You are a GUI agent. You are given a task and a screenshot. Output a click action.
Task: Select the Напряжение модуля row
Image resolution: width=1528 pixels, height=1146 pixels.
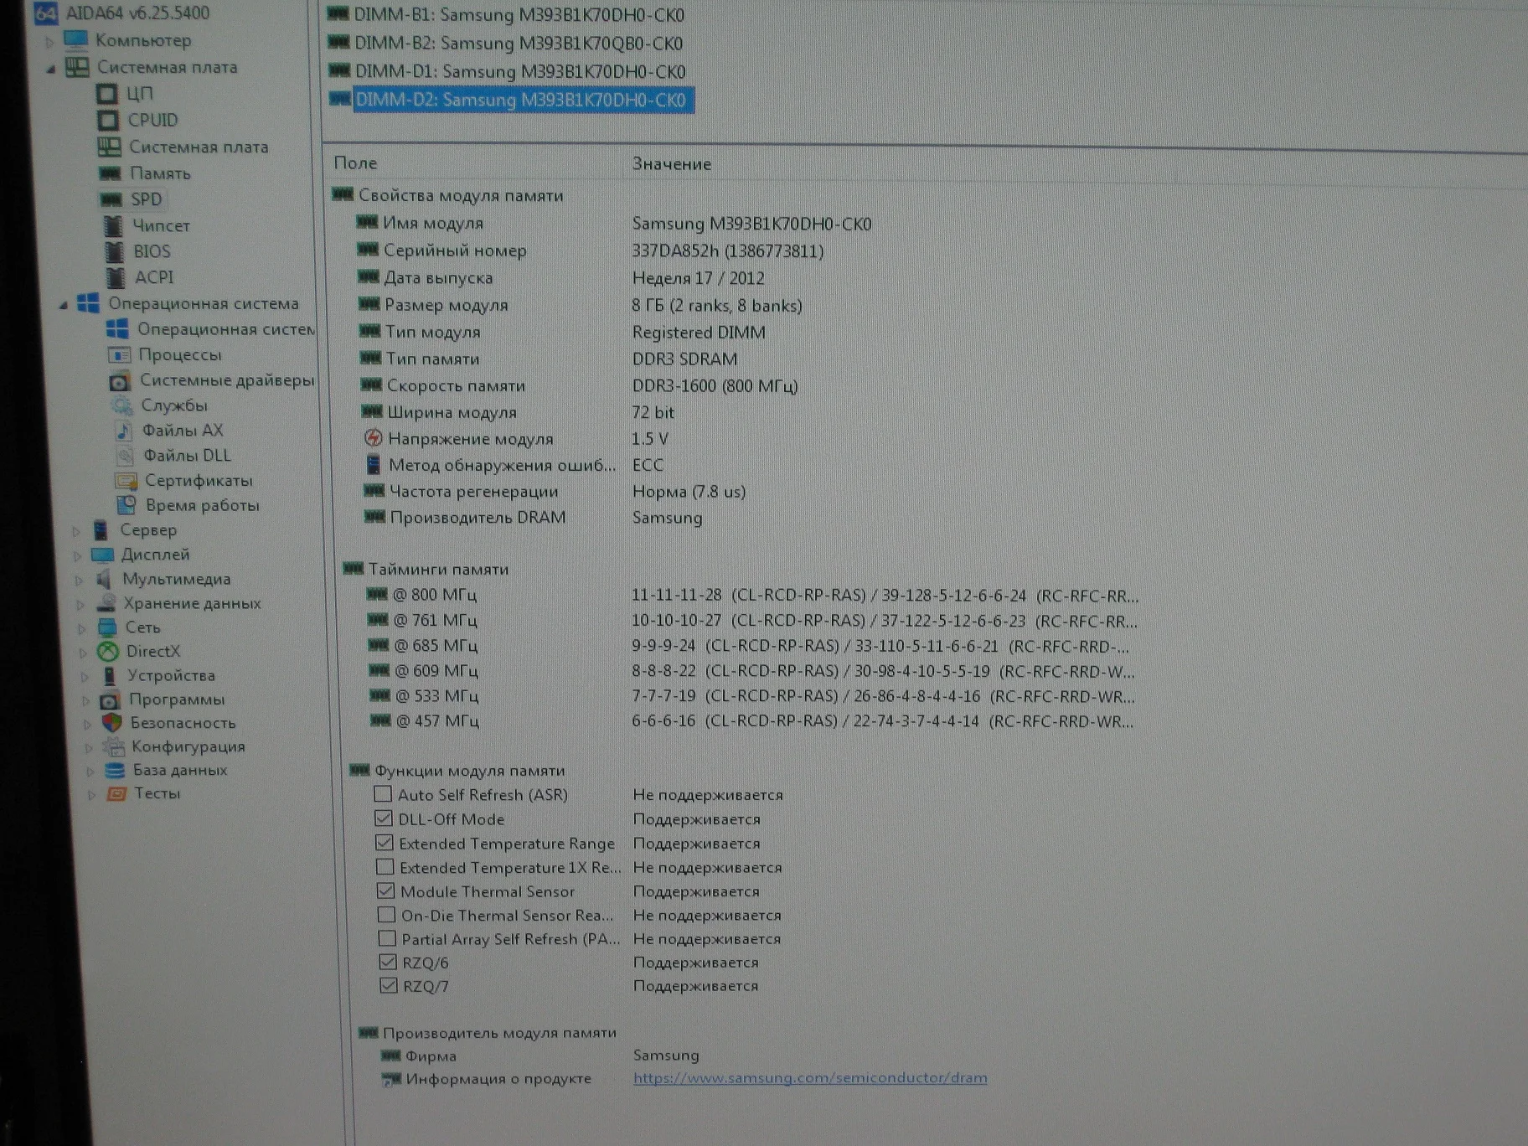point(516,439)
